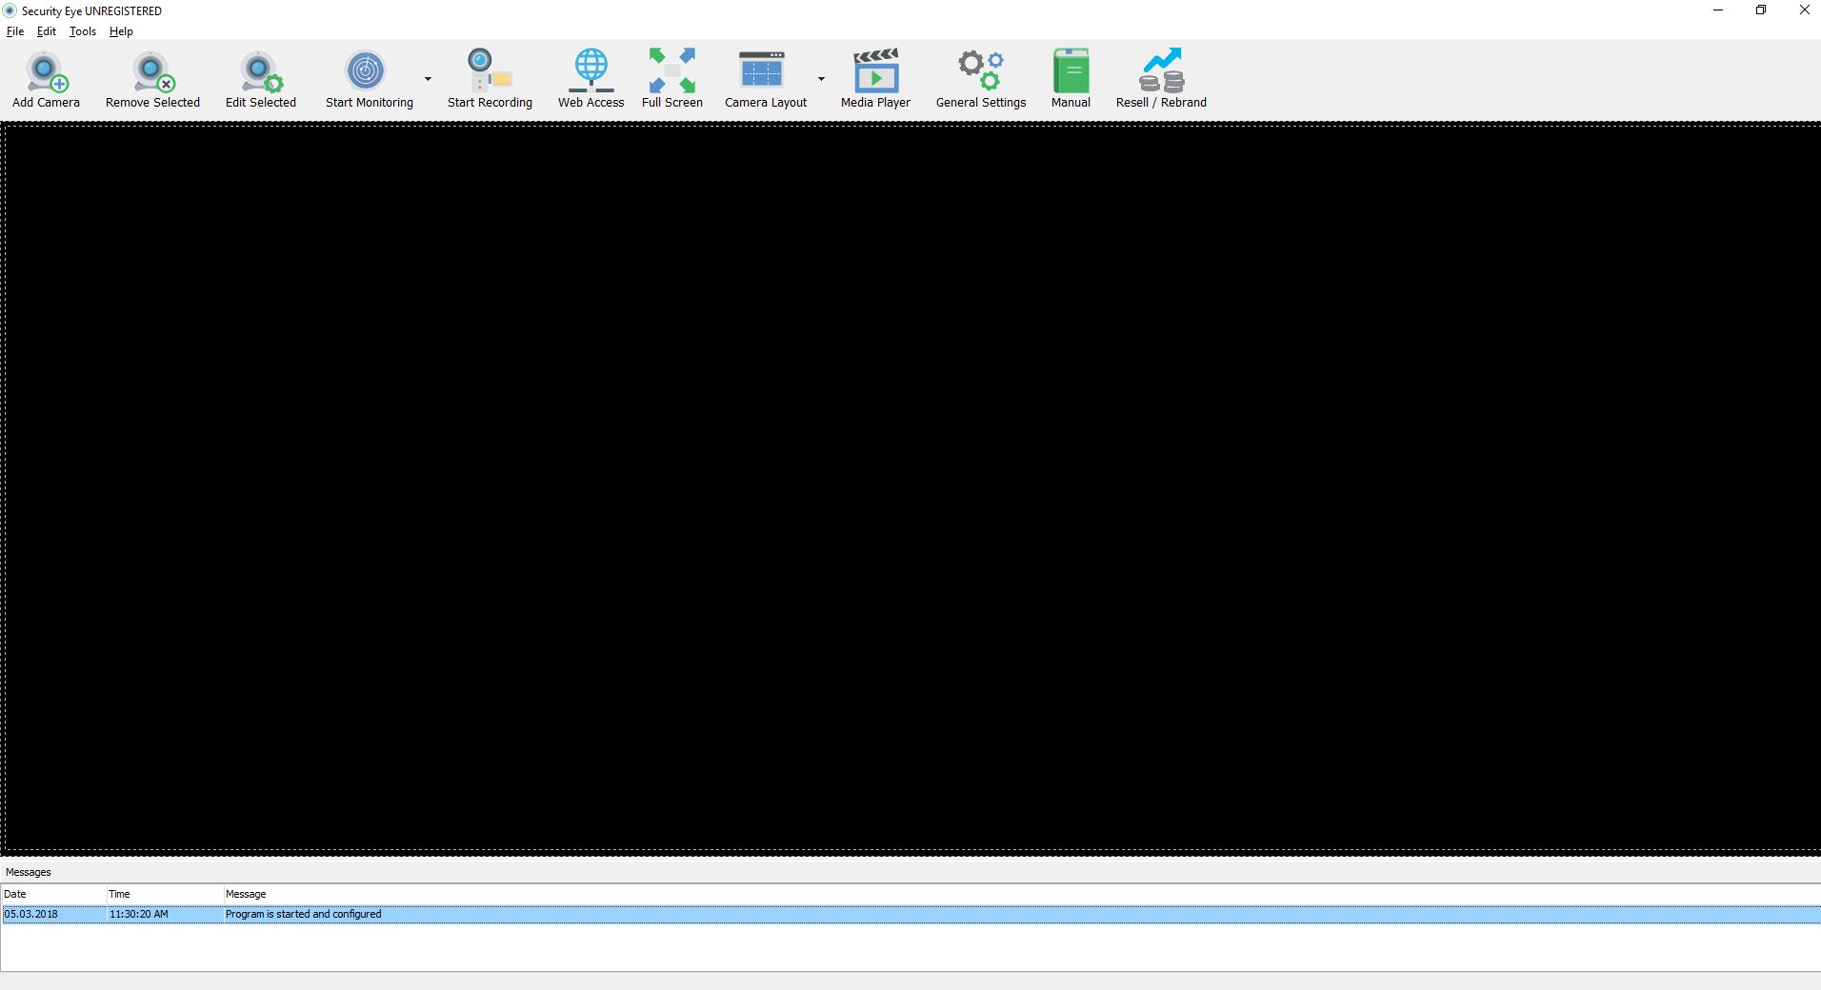Expand the Start Monitoring dropdown arrow
This screenshot has width=1821, height=990.
pos(425,80)
